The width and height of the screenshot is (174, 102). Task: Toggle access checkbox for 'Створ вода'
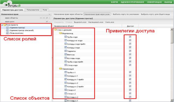[x=130, y=65]
